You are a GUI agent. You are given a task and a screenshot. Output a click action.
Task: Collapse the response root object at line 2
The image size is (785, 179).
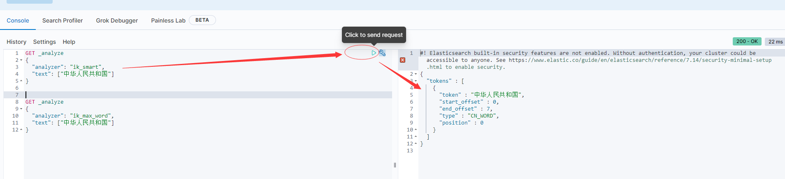pos(416,74)
